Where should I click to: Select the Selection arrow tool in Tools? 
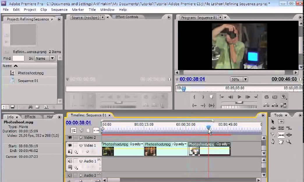click(273, 122)
